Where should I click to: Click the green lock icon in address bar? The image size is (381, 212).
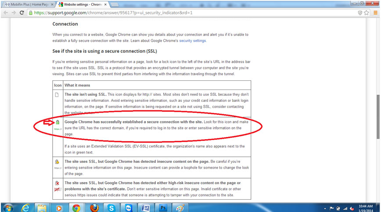(31, 13)
